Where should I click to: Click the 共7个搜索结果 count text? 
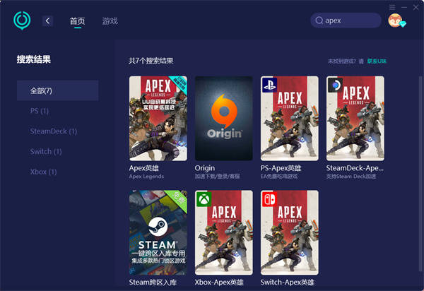pyautogui.click(x=151, y=61)
